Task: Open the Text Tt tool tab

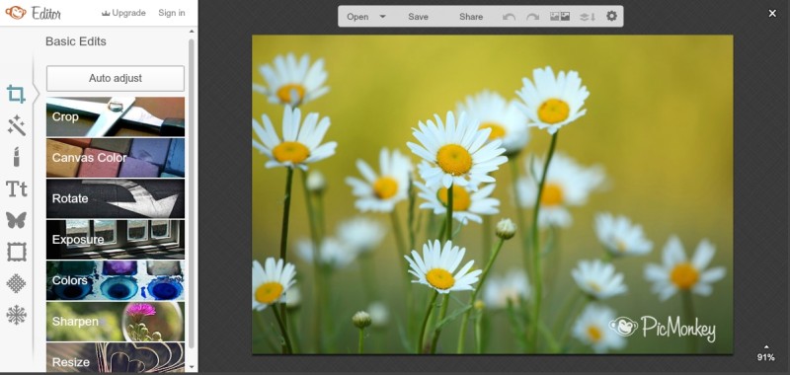Action: 16,189
